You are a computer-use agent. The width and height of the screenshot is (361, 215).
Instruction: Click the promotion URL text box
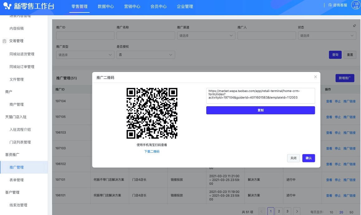coord(261,96)
